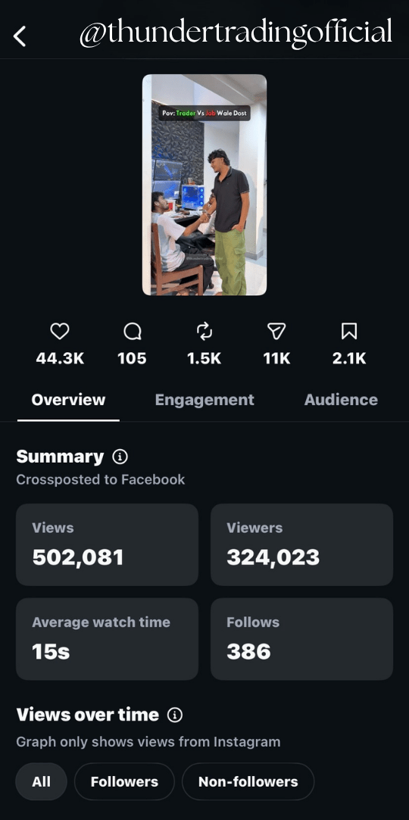Go back using the arrow icon
409x820 pixels.
pyautogui.click(x=20, y=36)
